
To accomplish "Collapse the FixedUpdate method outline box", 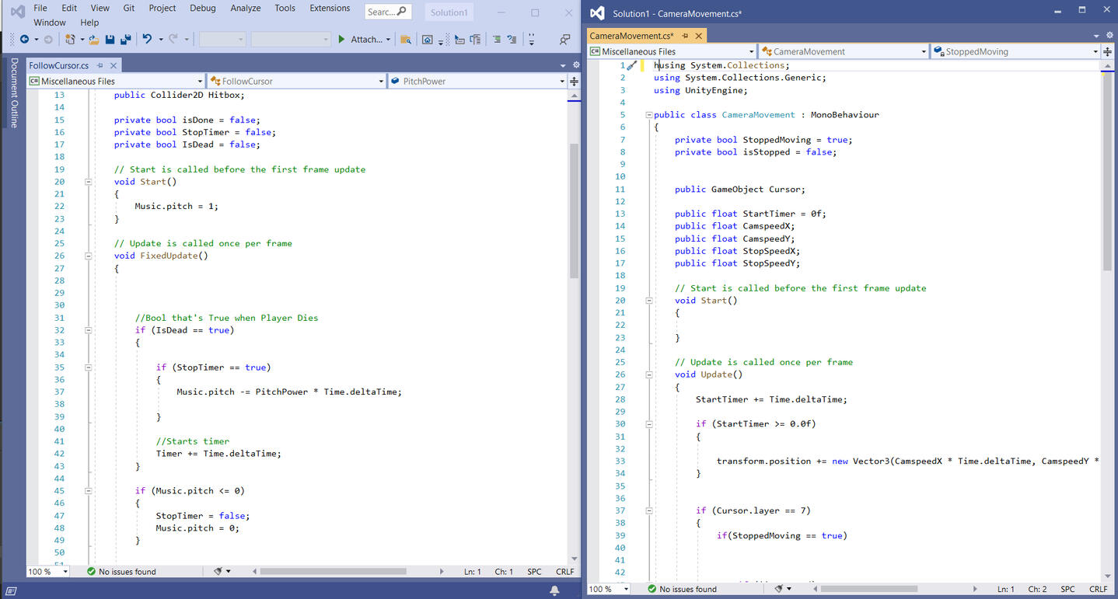I will [88, 256].
